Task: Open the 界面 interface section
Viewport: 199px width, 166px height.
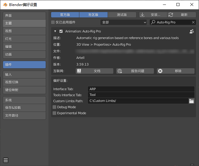Action: coord(24,16)
